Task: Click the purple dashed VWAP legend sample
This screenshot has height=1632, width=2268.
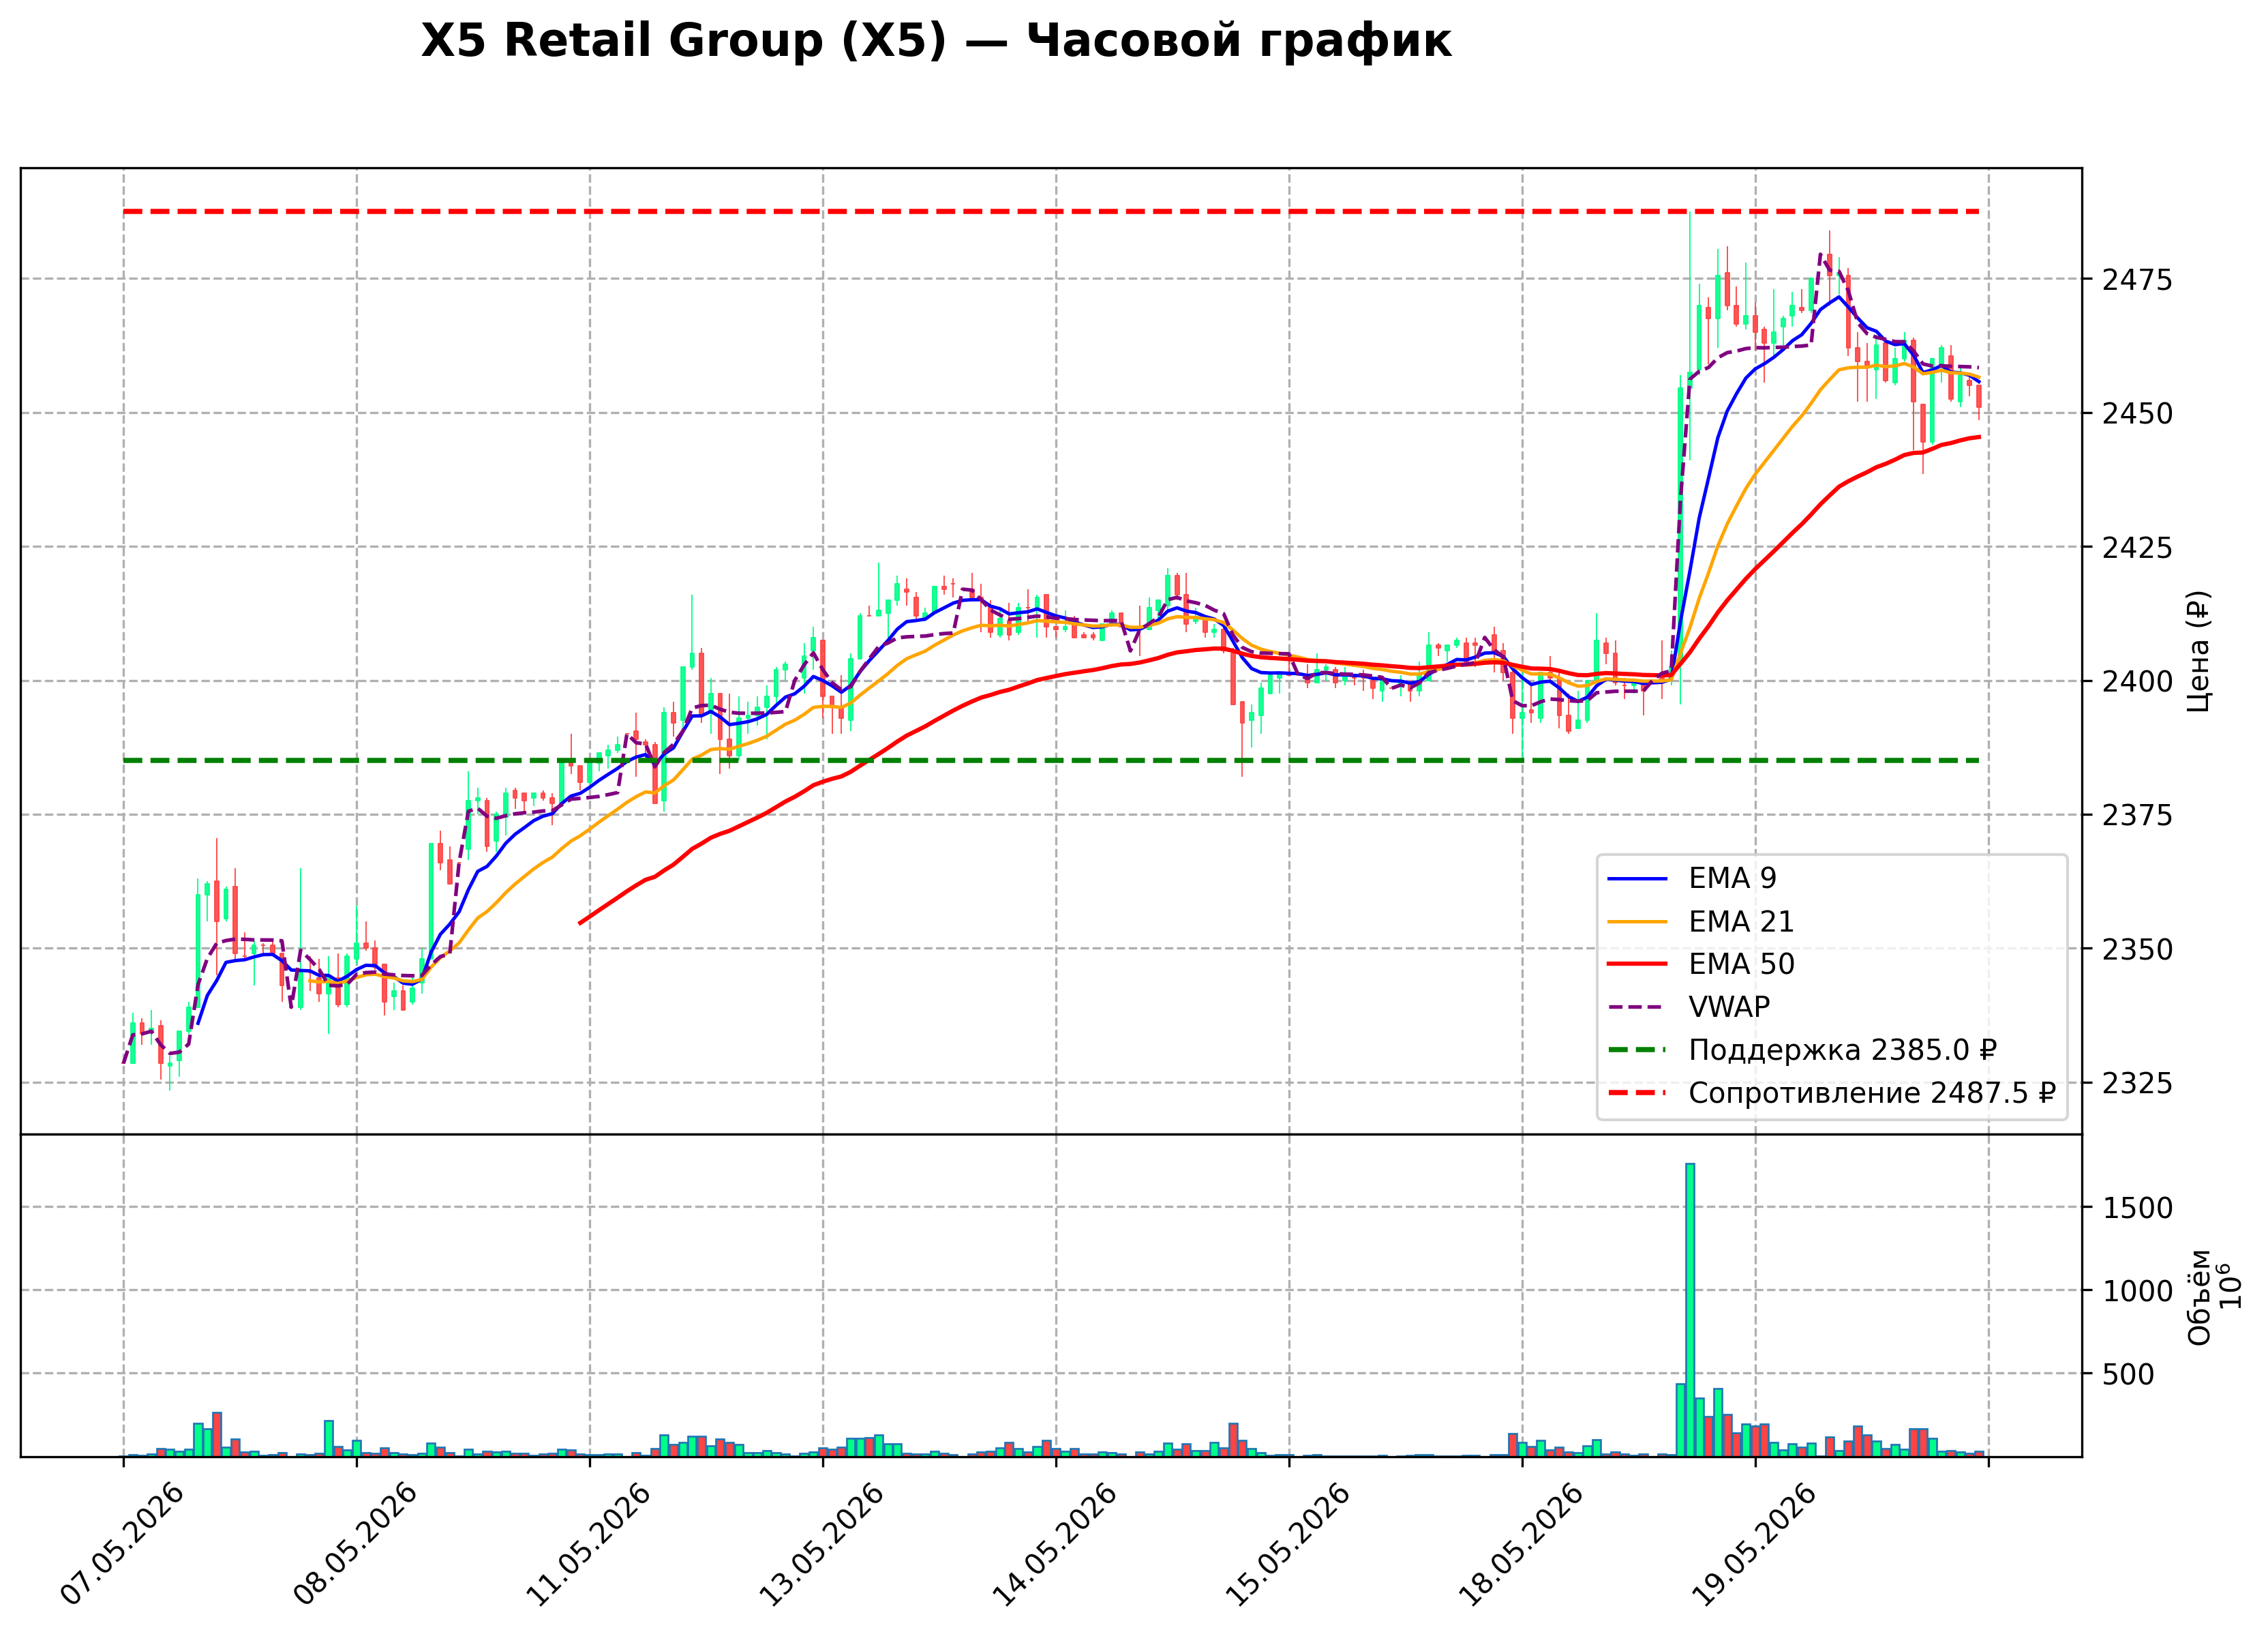Action: (1637, 1007)
